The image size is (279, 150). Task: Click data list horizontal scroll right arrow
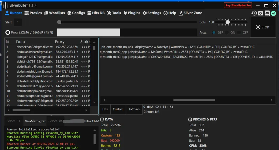(x=86, y=110)
